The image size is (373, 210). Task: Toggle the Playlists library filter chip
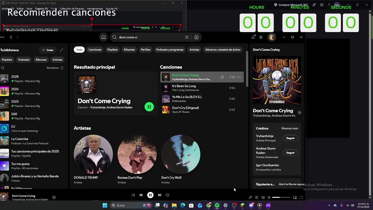(7, 60)
